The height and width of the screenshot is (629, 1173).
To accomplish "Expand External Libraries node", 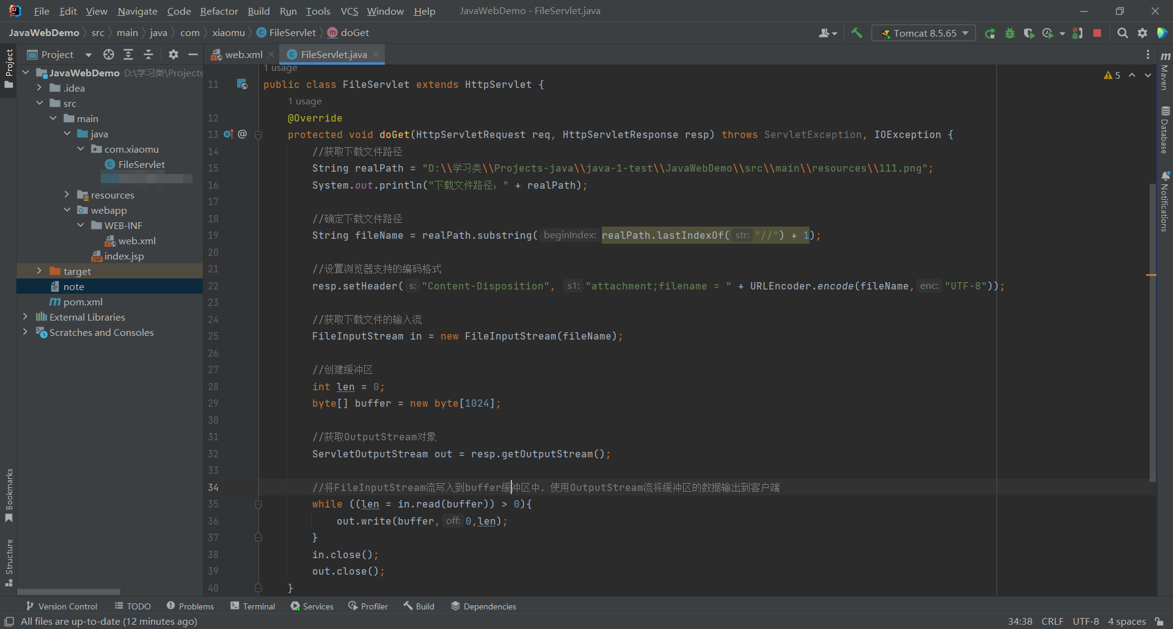I will [x=25, y=317].
